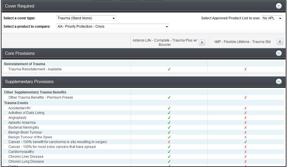The width and height of the screenshot is (287, 167).
Task: Click the Asteron tick for Activities of Daily Living
Action: tap(169, 113)
